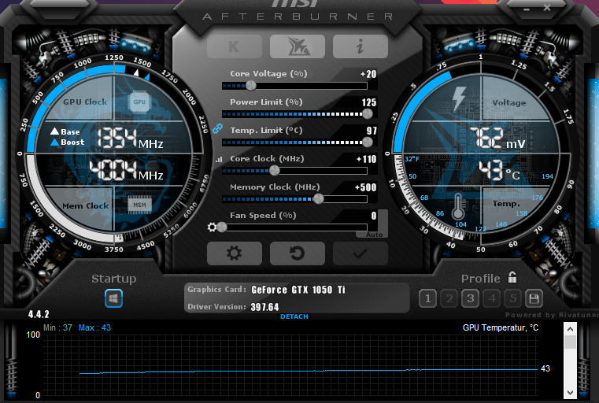This screenshot has height=403, width=599.
Task: Click the GPU Temperatur, °C graph label
Action: [x=501, y=327]
